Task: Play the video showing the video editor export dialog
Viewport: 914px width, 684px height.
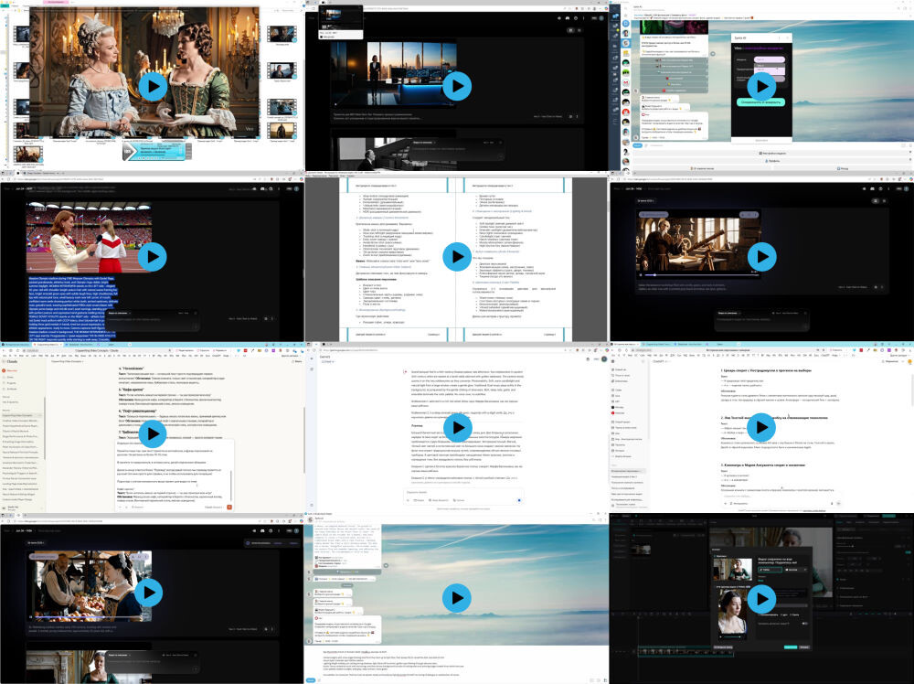Action: tap(762, 599)
